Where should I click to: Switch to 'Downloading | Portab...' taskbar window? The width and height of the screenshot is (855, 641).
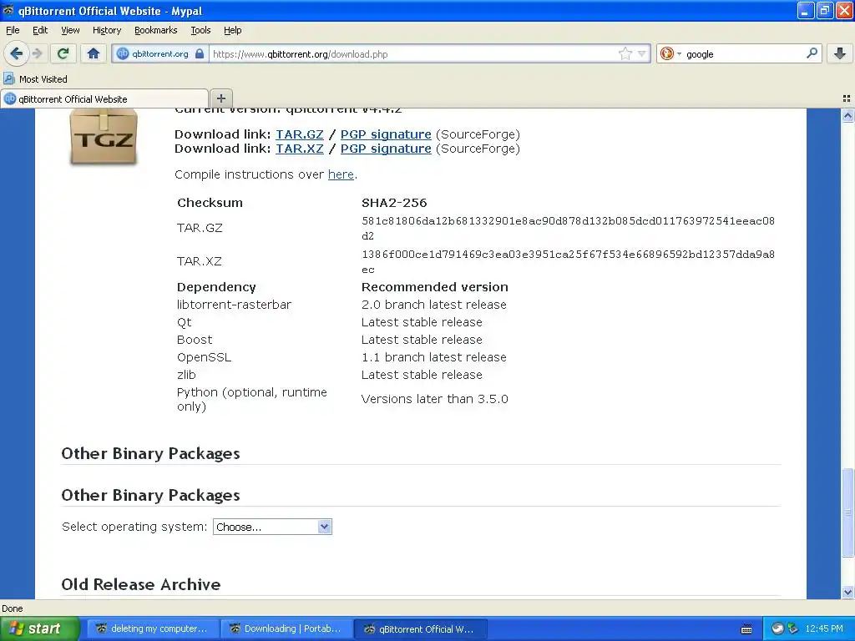[x=287, y=628]
